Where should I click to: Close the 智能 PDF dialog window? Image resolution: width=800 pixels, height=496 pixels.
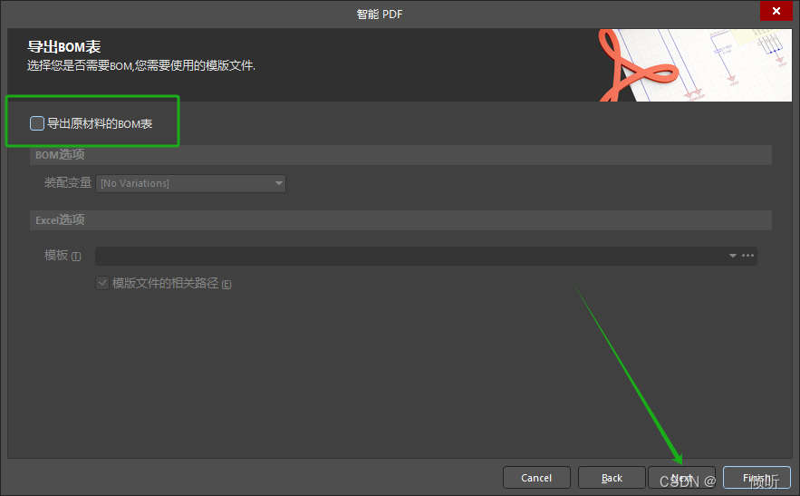[776, 11]
